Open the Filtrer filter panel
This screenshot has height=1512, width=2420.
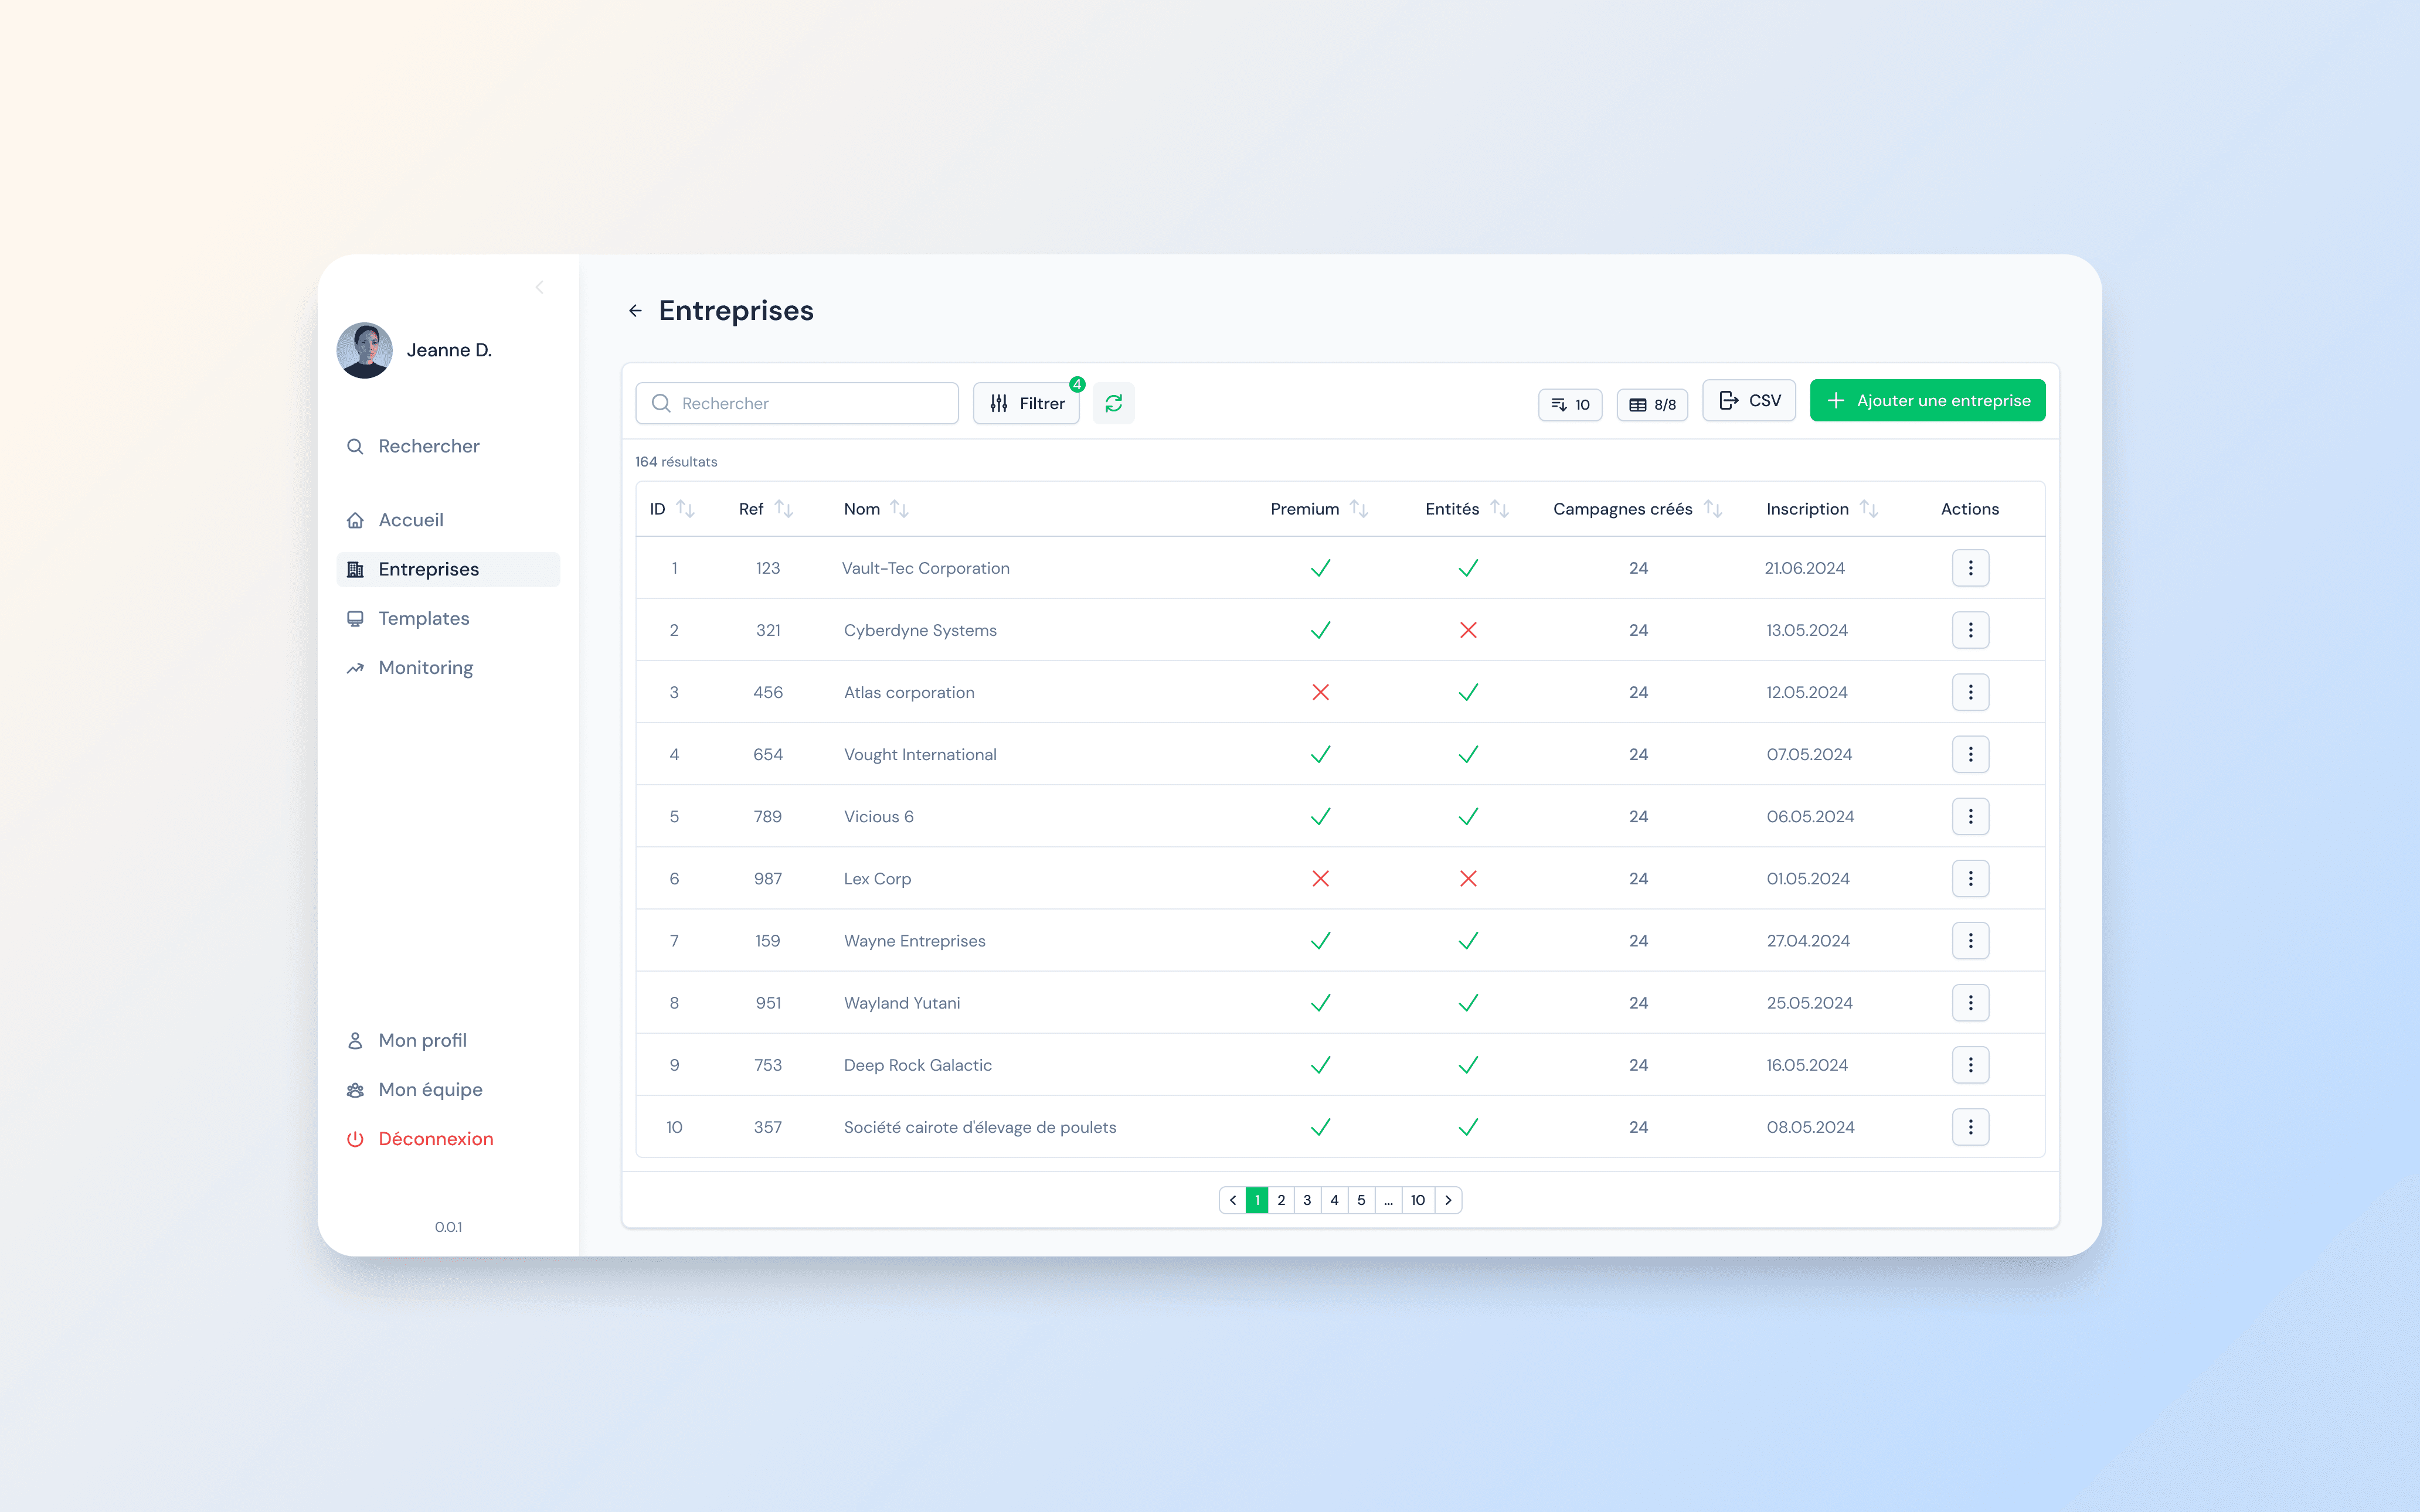point(1026,403)
